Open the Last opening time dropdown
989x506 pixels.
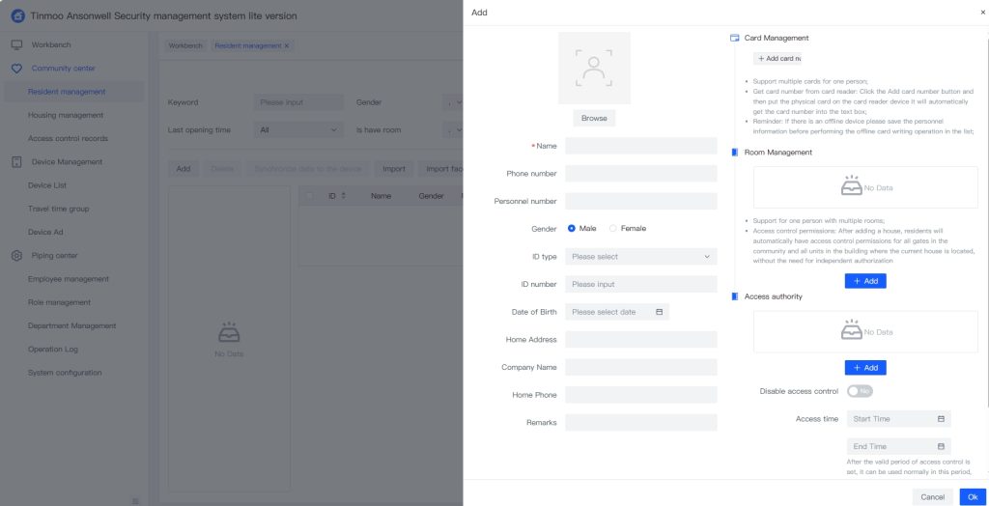[298, 130]
